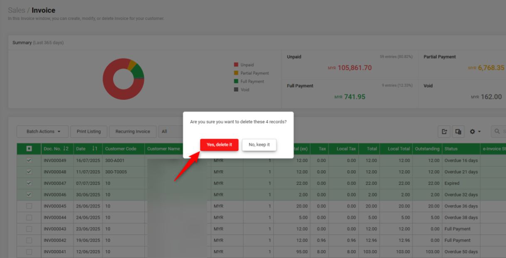506x258 pixels.
Task: Click the copy columns layout icon
Action: 458,131
